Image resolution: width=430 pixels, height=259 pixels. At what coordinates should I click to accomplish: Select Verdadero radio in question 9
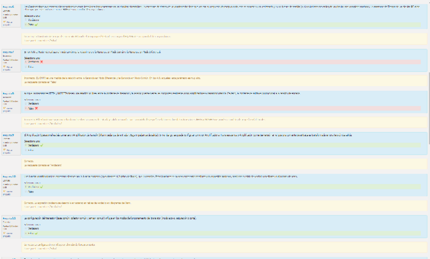[x=26, y=145]
